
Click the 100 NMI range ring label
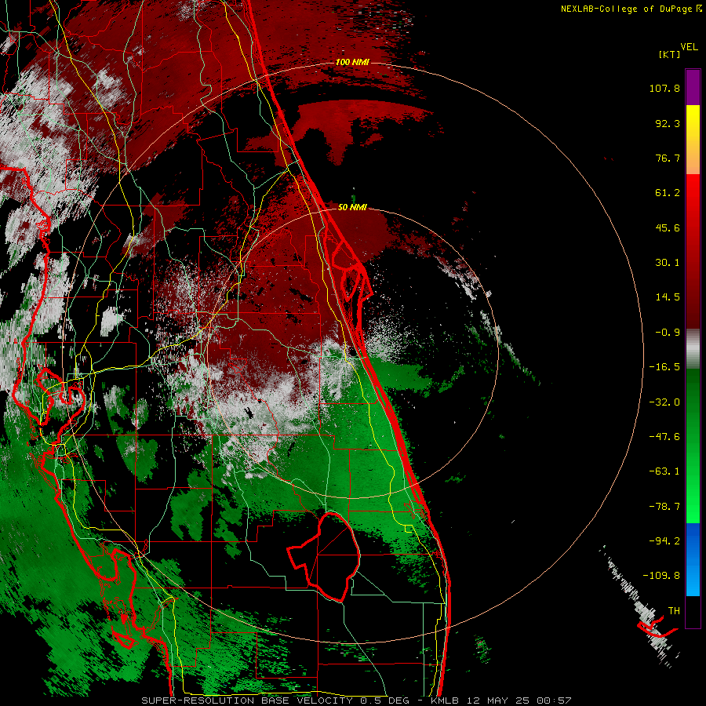tap(352, 62)
